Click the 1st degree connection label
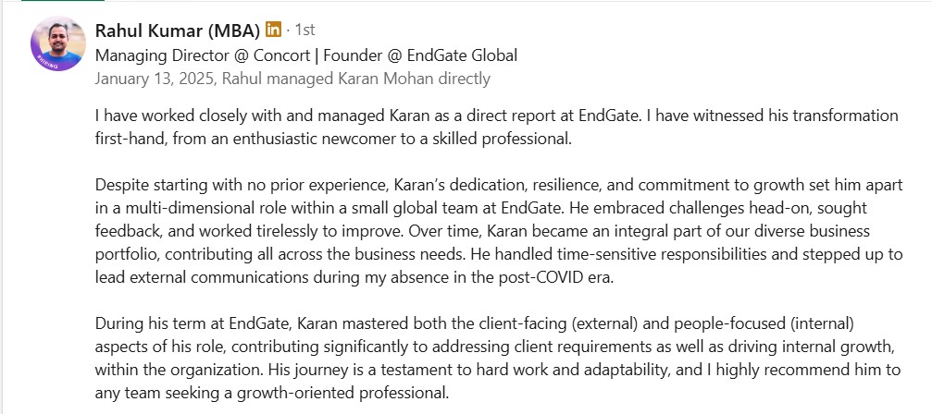The height and width of the screenshot is (414, 932). (304, 29)
